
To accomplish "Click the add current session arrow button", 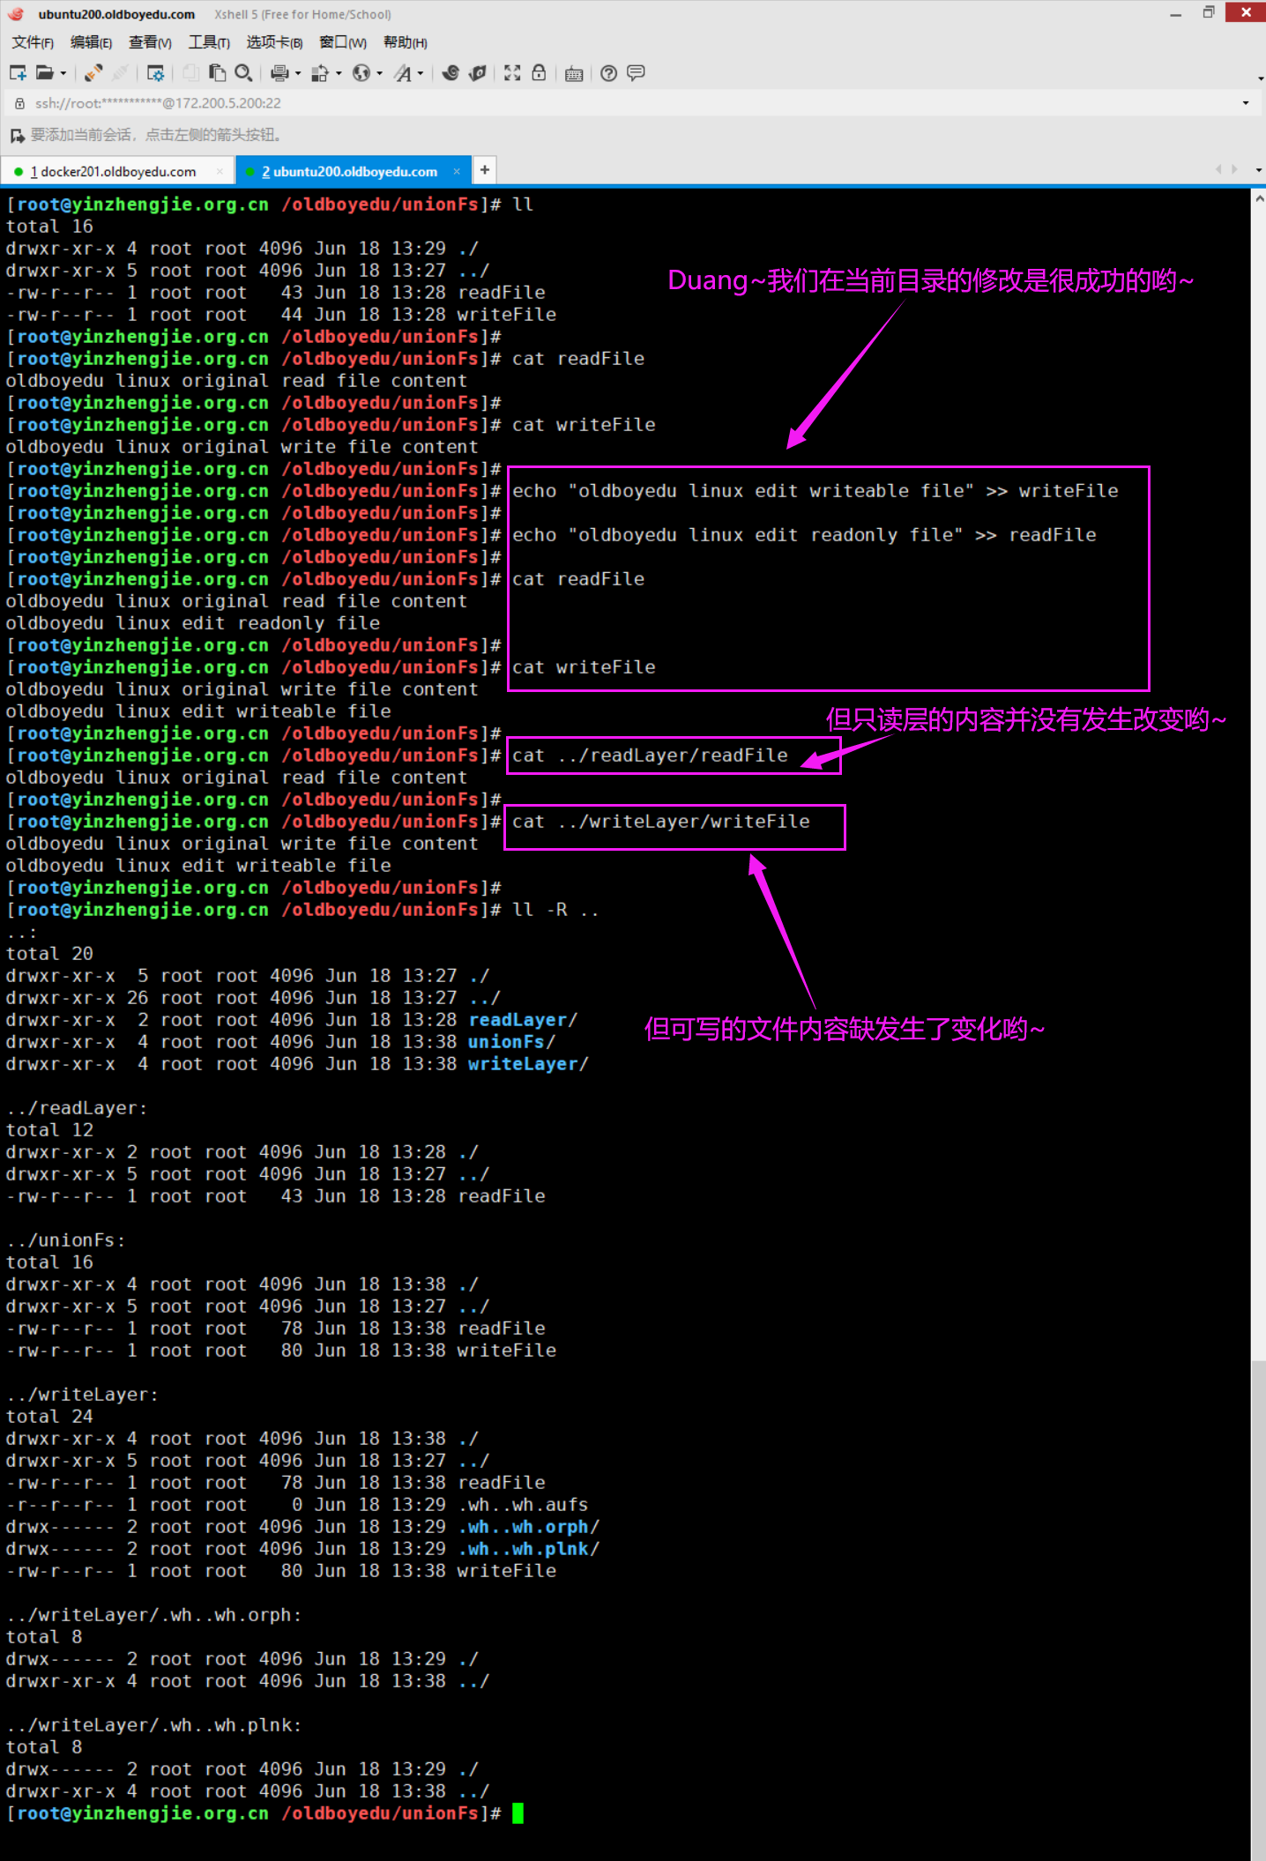I will (x=17, y=135).
